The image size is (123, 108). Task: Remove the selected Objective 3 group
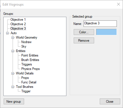point(84,41)
